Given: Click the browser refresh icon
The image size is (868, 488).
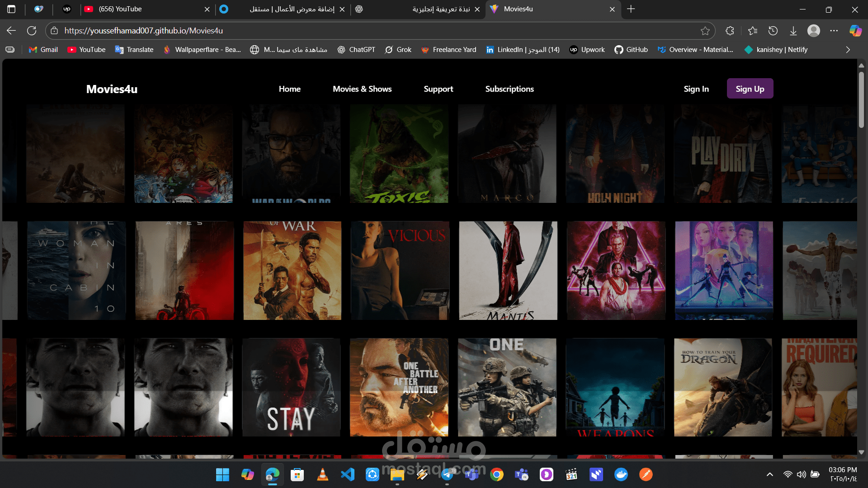Looking at the screenshot, I should pyautogui.click(x=32, y=31).
